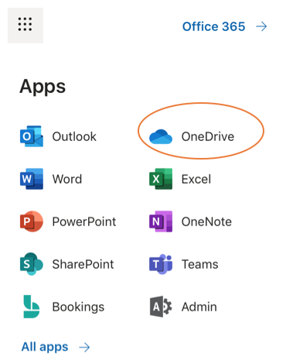Open the SharePoint app icon
The height and width of the screenshot is (364, 286).
pos(32,264)
